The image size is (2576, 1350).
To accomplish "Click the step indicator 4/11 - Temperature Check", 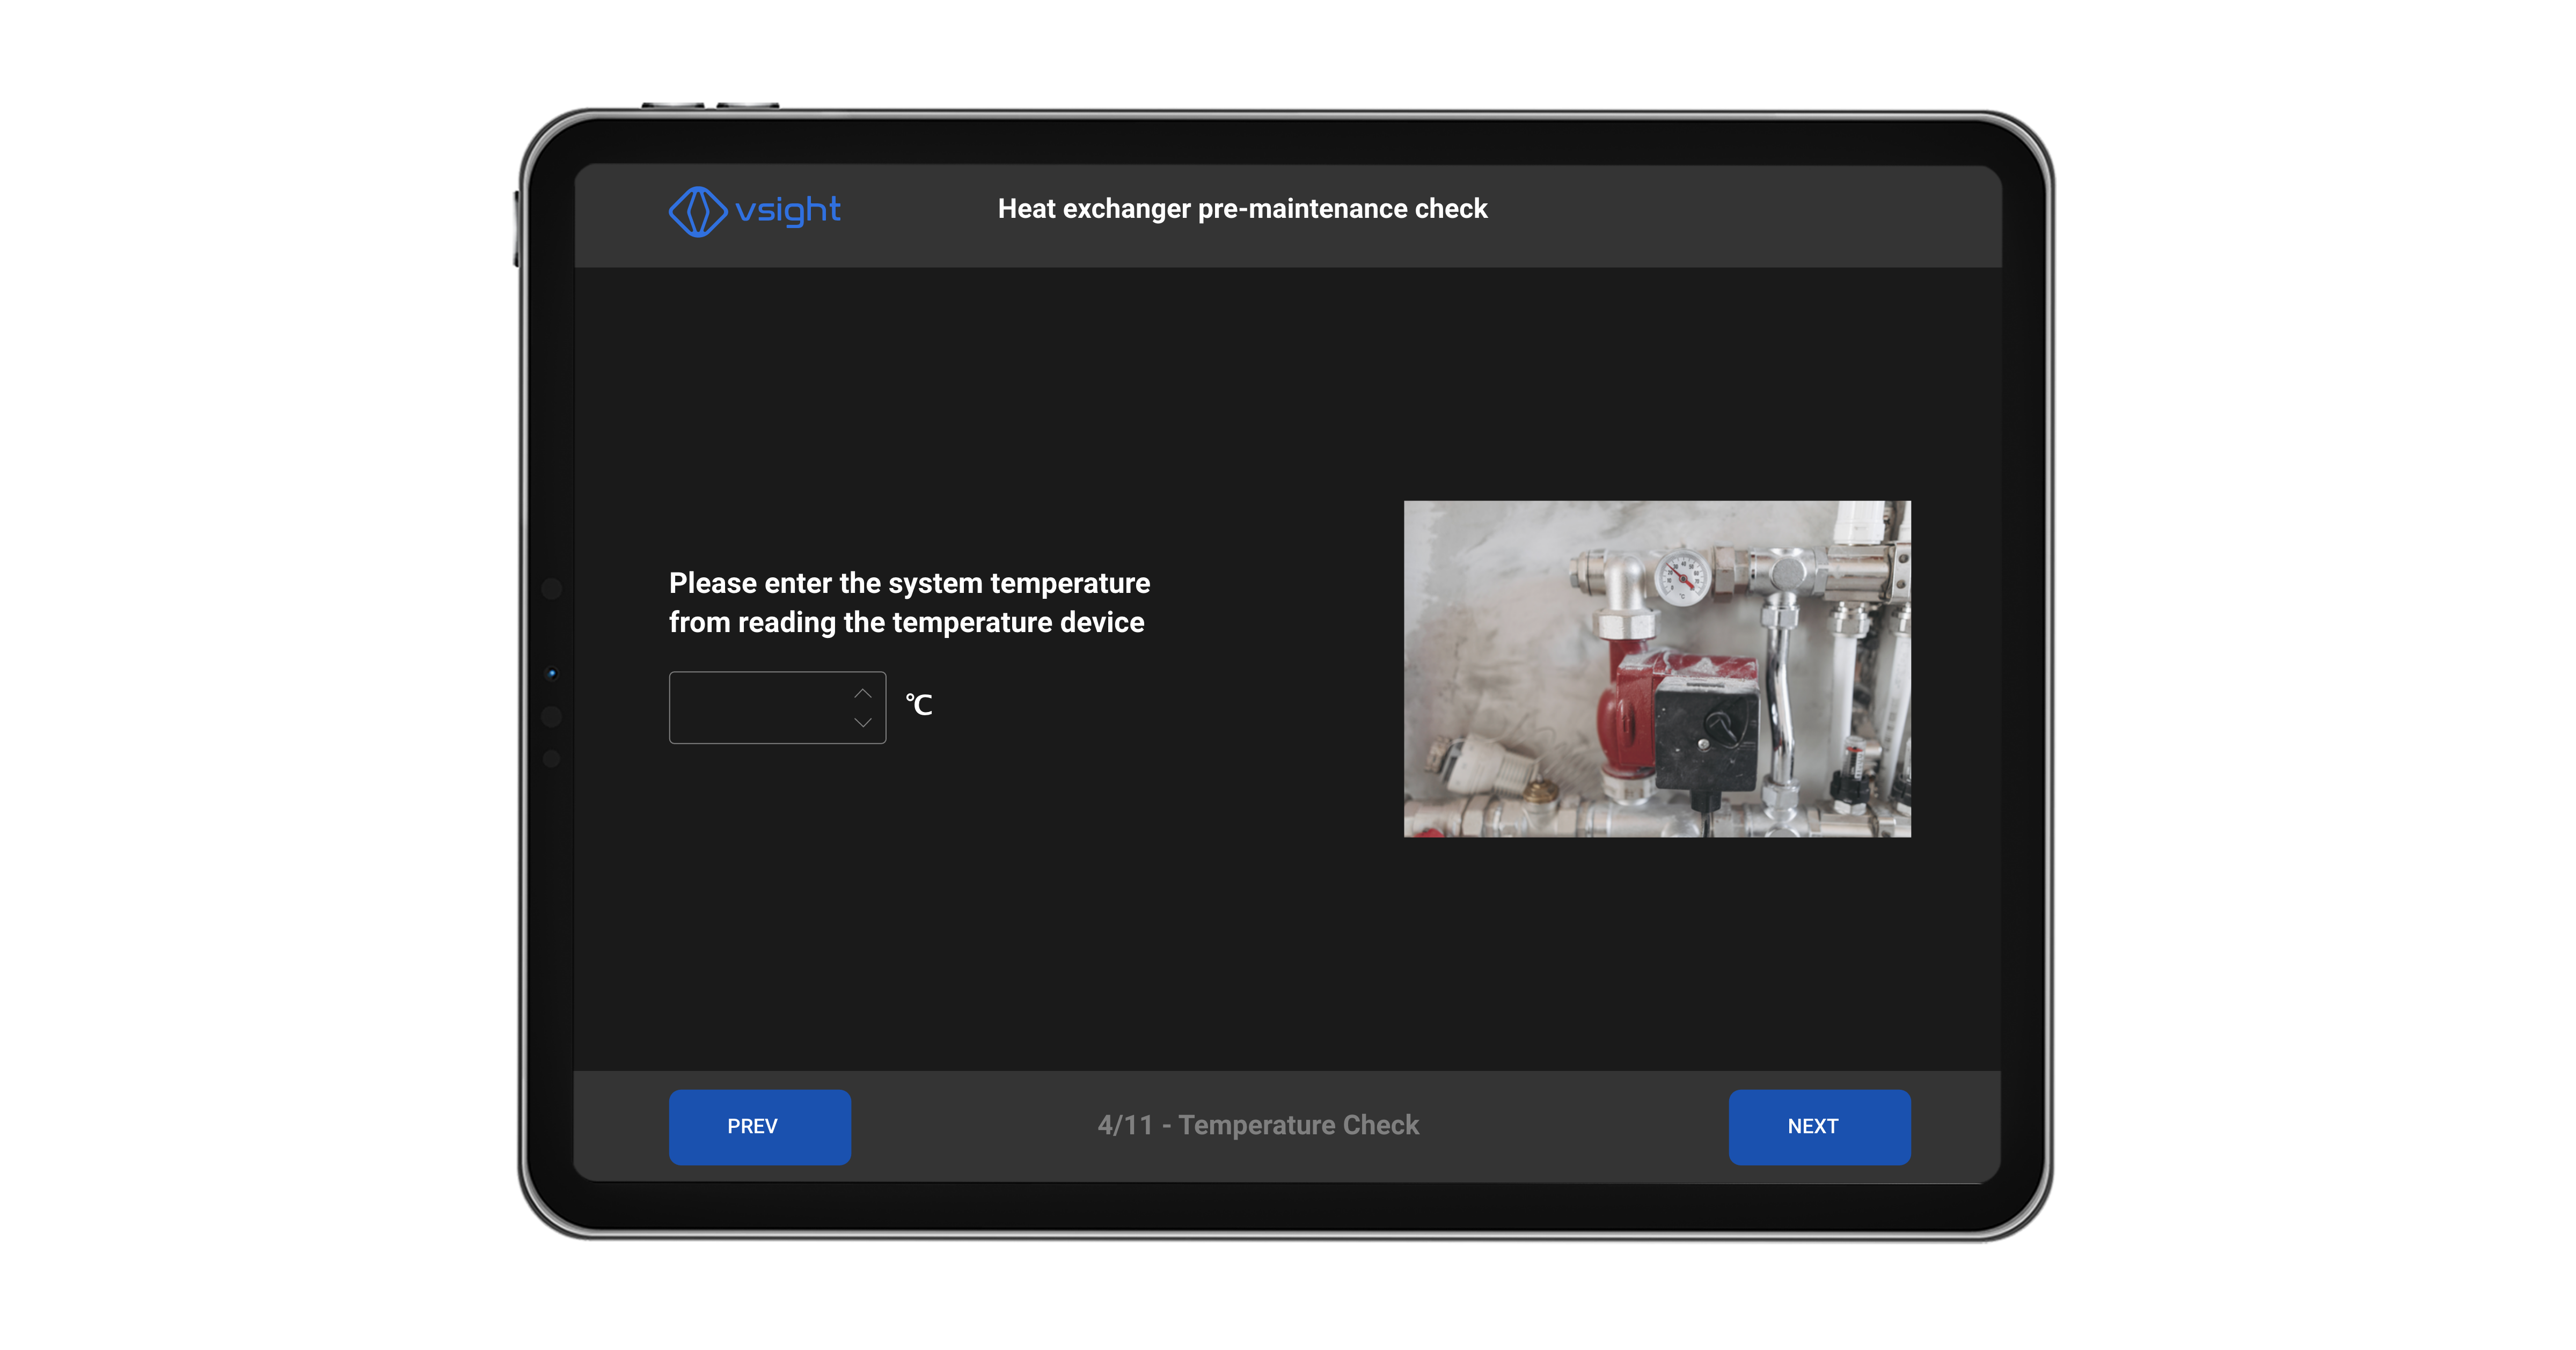I will pos(1258,1125).
